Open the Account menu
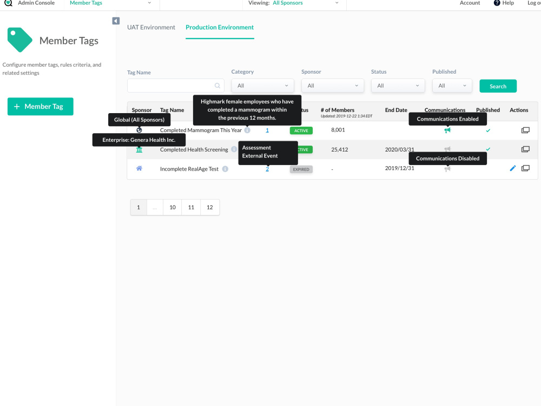The image size is (541, 406). click(470, 3)
